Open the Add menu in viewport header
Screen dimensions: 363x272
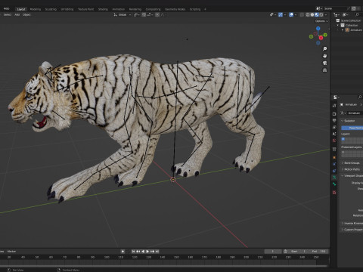pyautogui.click(x=17, y=14)
